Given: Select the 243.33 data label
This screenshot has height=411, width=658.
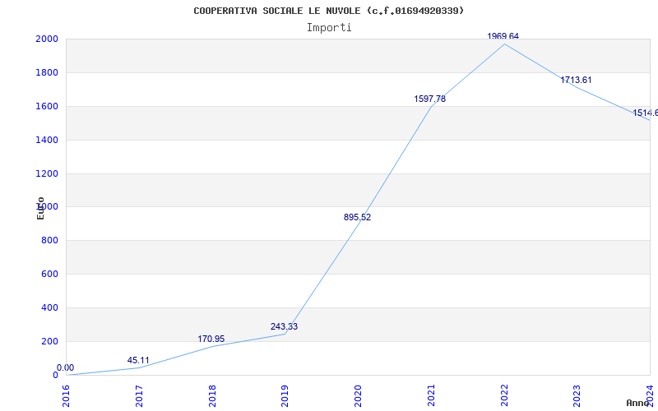Looking at the screenshot, I should click(x=284, y=326).
